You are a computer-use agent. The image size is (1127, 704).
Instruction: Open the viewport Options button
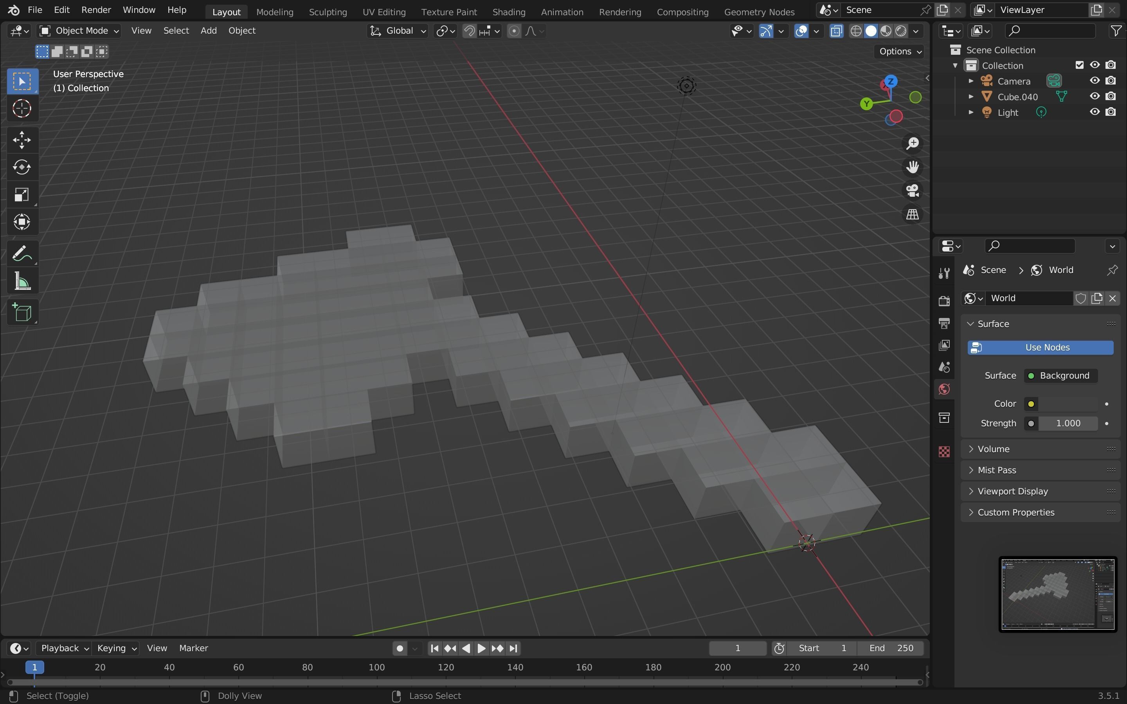tap(900, 51)
